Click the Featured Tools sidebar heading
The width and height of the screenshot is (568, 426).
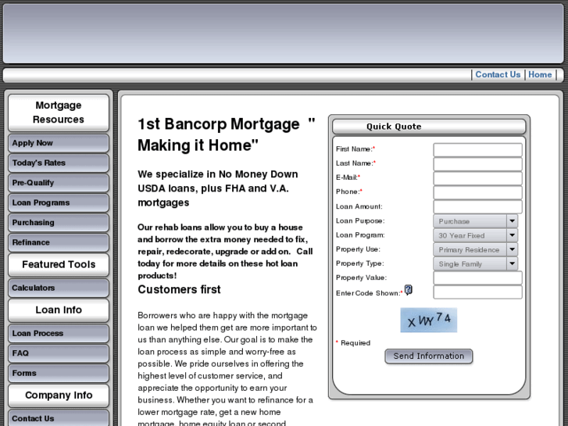click(59, 265)
